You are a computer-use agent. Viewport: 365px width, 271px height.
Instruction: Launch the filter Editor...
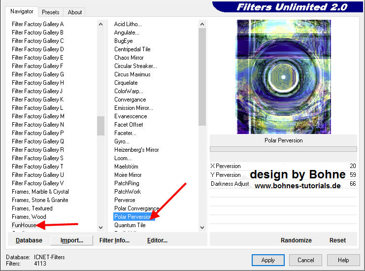pos(157,240)
